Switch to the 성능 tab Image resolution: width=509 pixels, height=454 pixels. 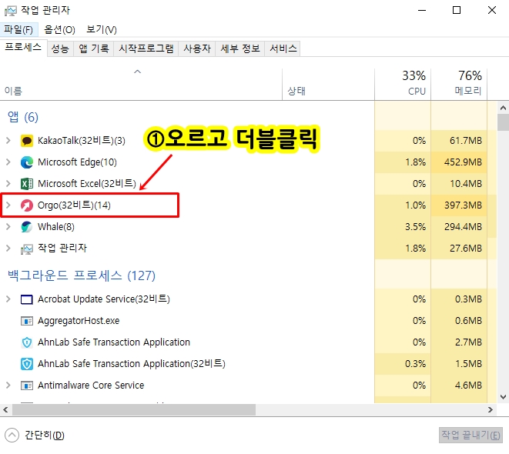(x=60, y=48)
